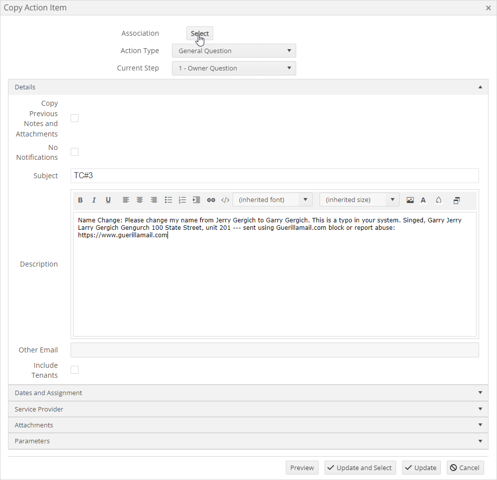497x480 pixels.
Task: Click the "Association" label
Action: tap(140, 33)
